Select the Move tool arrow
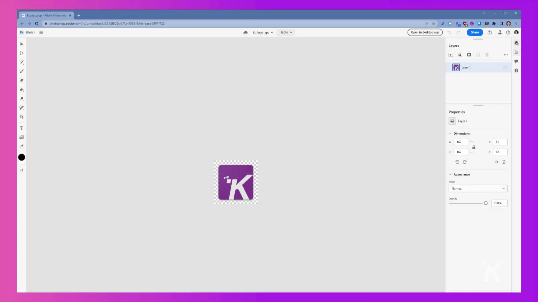This screenshot has height=302, width=538. [22, 44]
